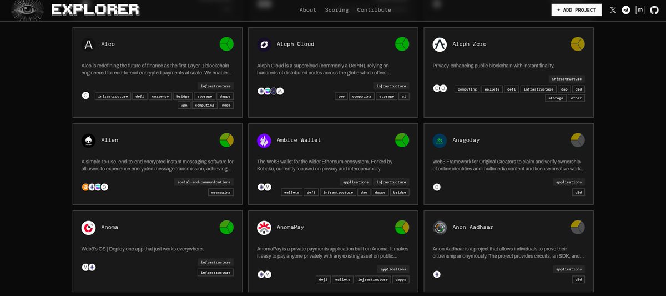Click the Aleo project logo
Viewport: 666px width, 296px height.
tap(88, 44)
